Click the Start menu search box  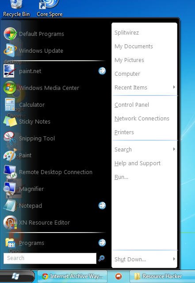(x=50, y=258)
